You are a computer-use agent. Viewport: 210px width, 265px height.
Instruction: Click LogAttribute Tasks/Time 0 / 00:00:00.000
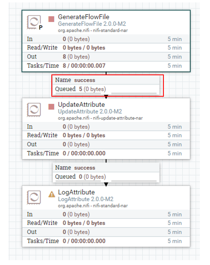(x=84, y=241)
